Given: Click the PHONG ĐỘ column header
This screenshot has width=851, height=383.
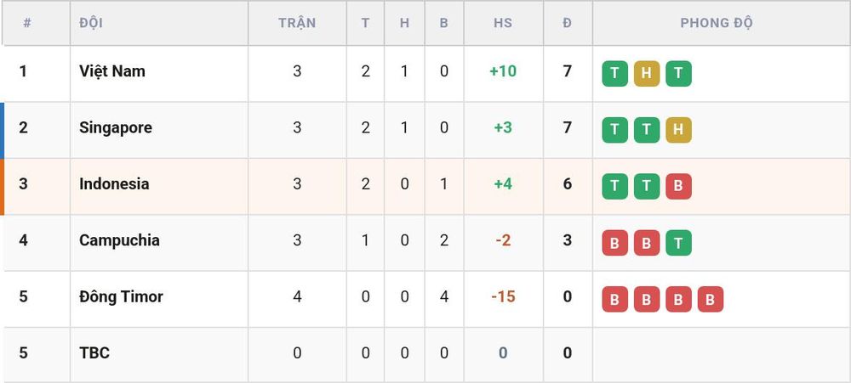Looking at the screenshot, I should tap(717, 23).
